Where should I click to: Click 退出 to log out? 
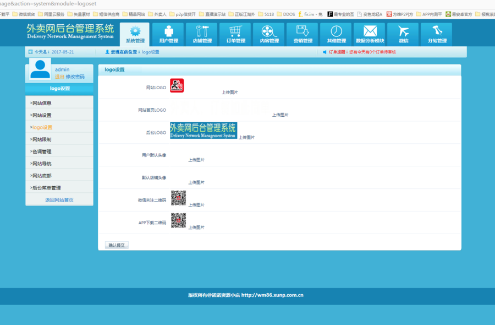point(59,77)
